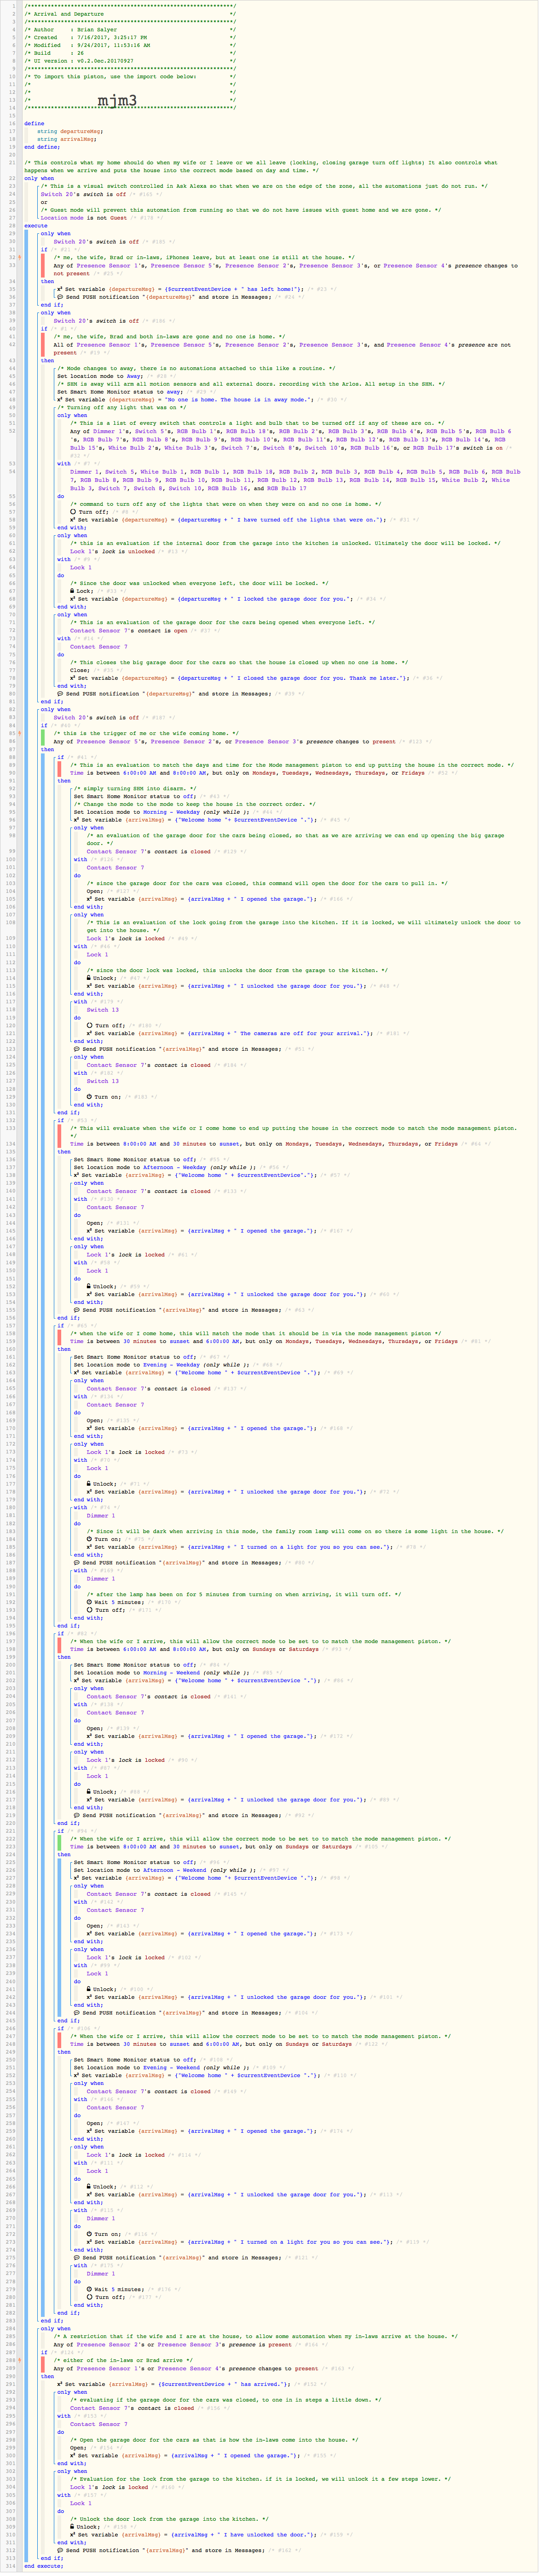The image size is (542, 2576).
Task: Select the 'Location mode is not Guest' condition
Action: coord(84,218)
